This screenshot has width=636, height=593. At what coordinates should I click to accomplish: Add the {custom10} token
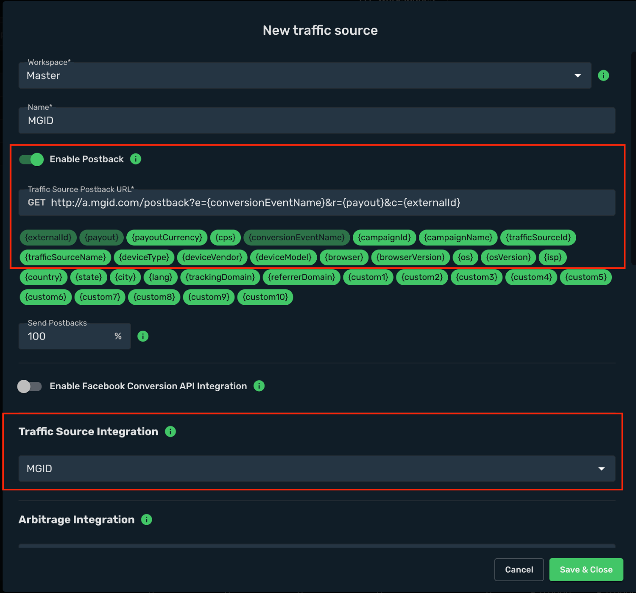pos(265,297)
